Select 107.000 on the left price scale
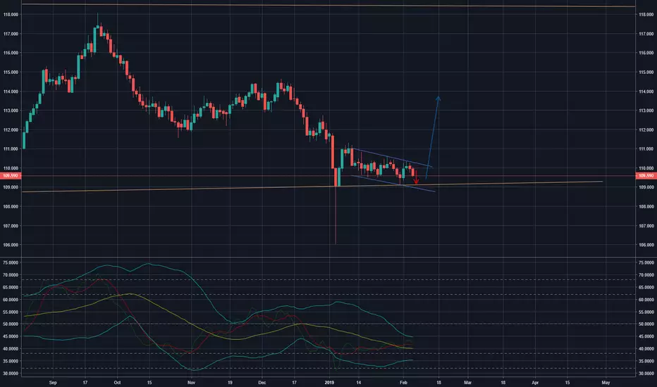 [x=11, y=225]
